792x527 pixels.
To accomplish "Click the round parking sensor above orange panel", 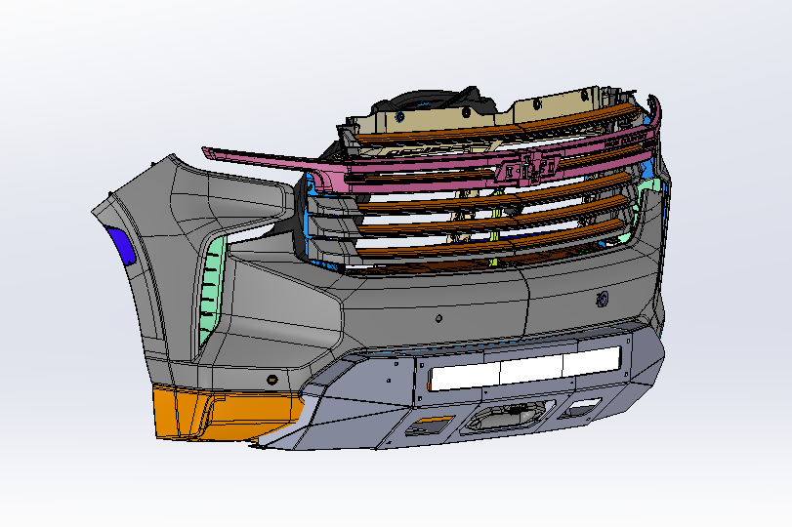I will click(271, 377).
